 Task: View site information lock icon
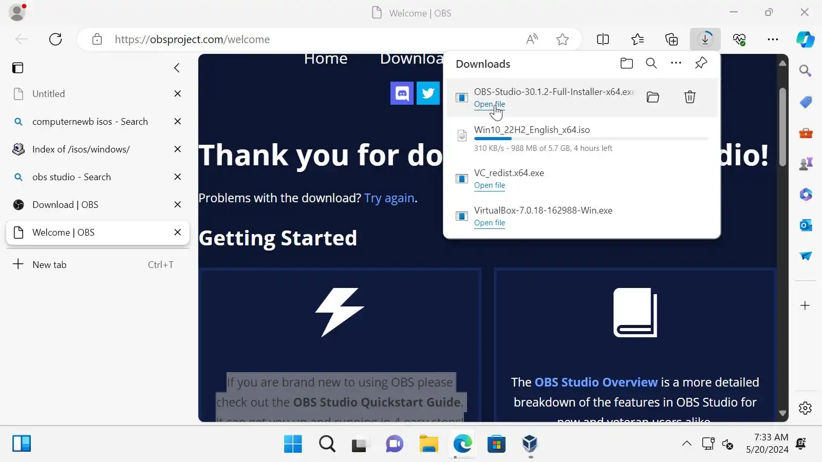(x=97, y=39)
